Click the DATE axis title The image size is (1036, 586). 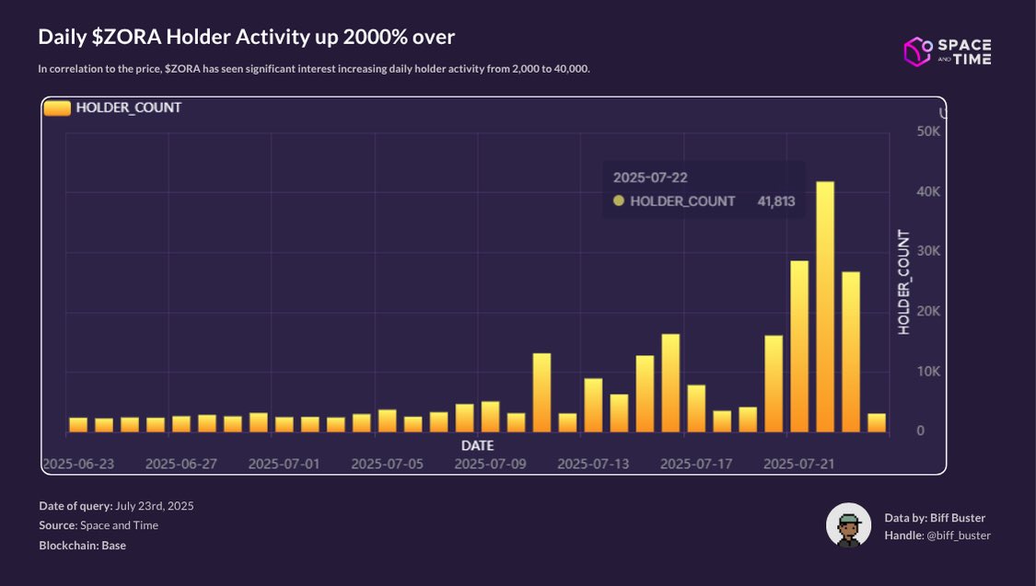[x=478, y=446]
